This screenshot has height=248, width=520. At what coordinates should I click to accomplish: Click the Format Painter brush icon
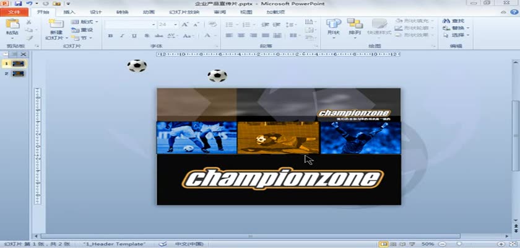pos(29,38)
